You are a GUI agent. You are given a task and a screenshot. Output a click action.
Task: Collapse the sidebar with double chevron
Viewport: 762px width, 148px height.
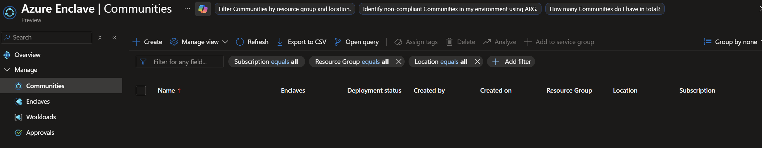pos(114,38)
